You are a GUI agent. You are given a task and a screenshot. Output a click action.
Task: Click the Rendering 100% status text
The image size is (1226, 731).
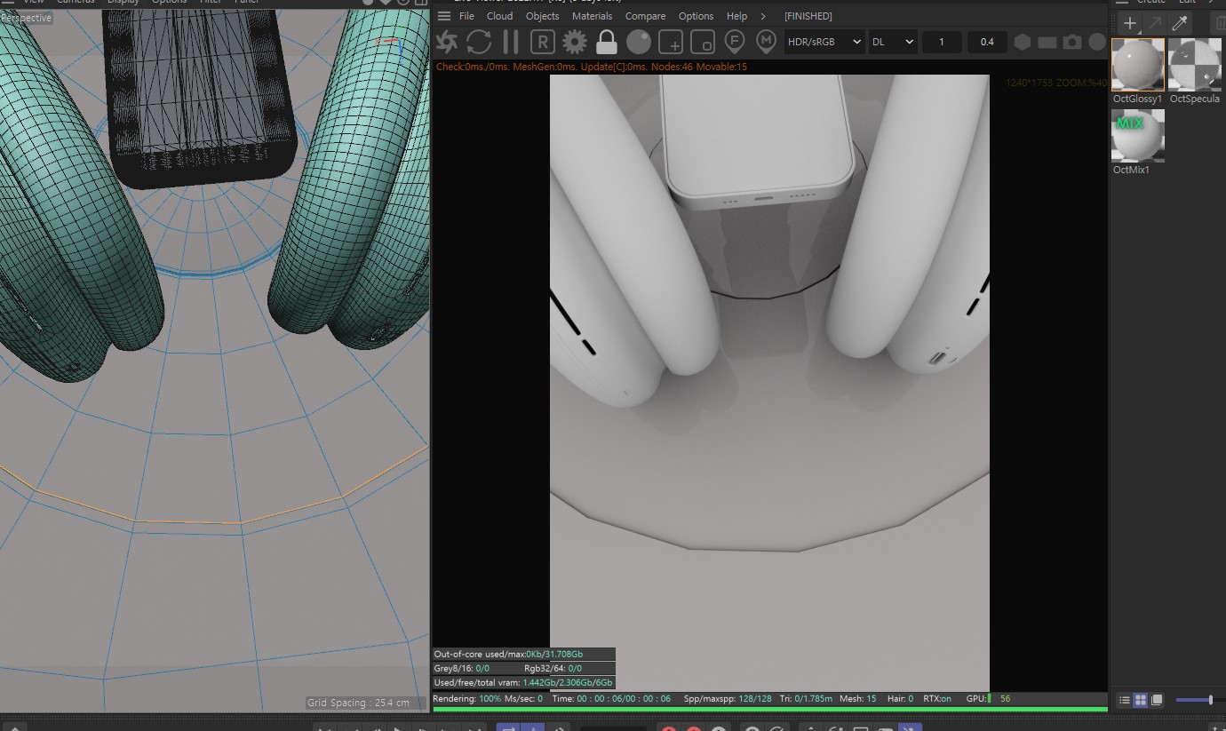467,699
